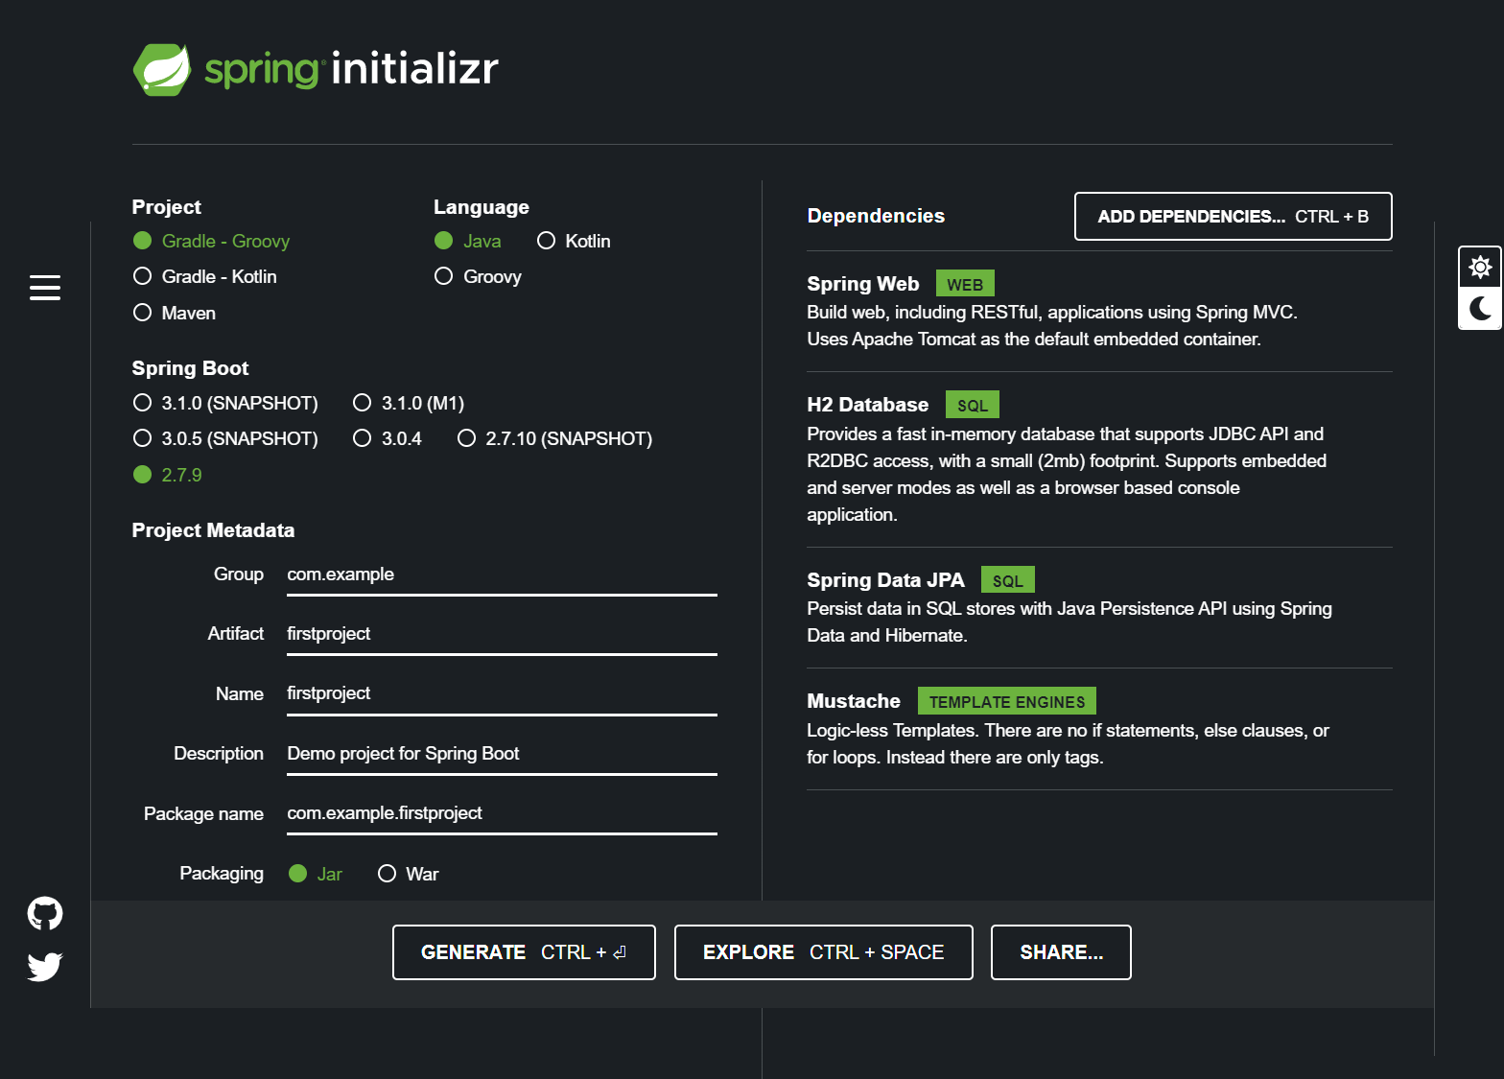Open the hamburger menu
This screenshot has height=1079, width=1504.
pyautogui.click(x=45, y=287)
